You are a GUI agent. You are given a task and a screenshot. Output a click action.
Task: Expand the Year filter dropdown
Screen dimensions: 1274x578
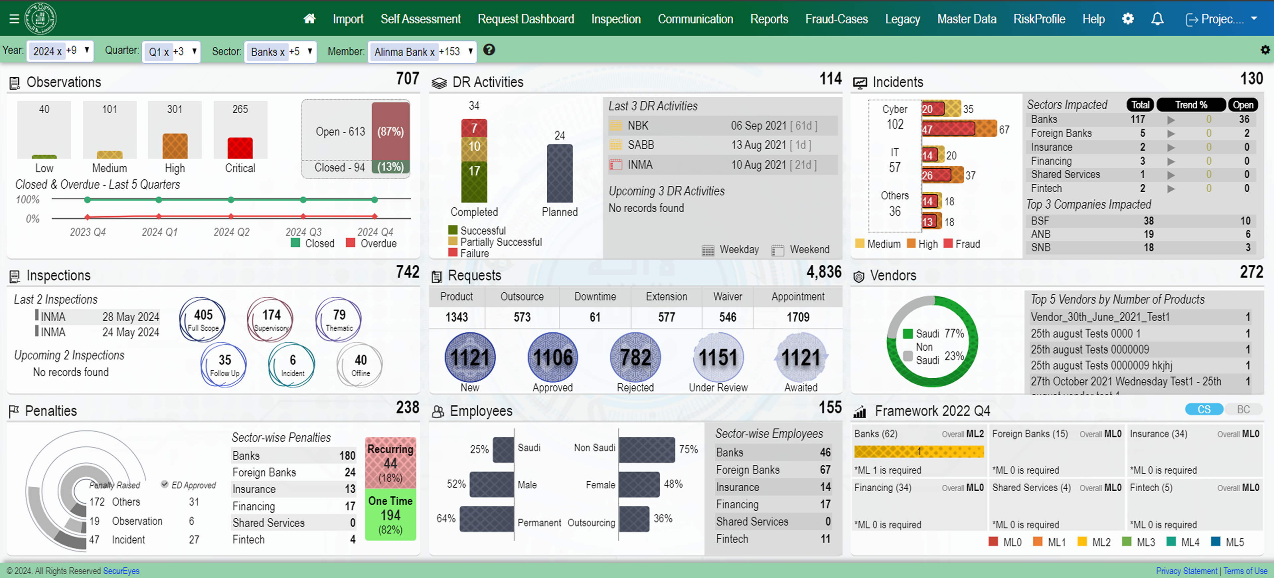87,50
